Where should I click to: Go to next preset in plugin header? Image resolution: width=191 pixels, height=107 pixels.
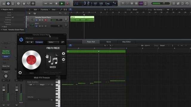click(x=32, y=42)
